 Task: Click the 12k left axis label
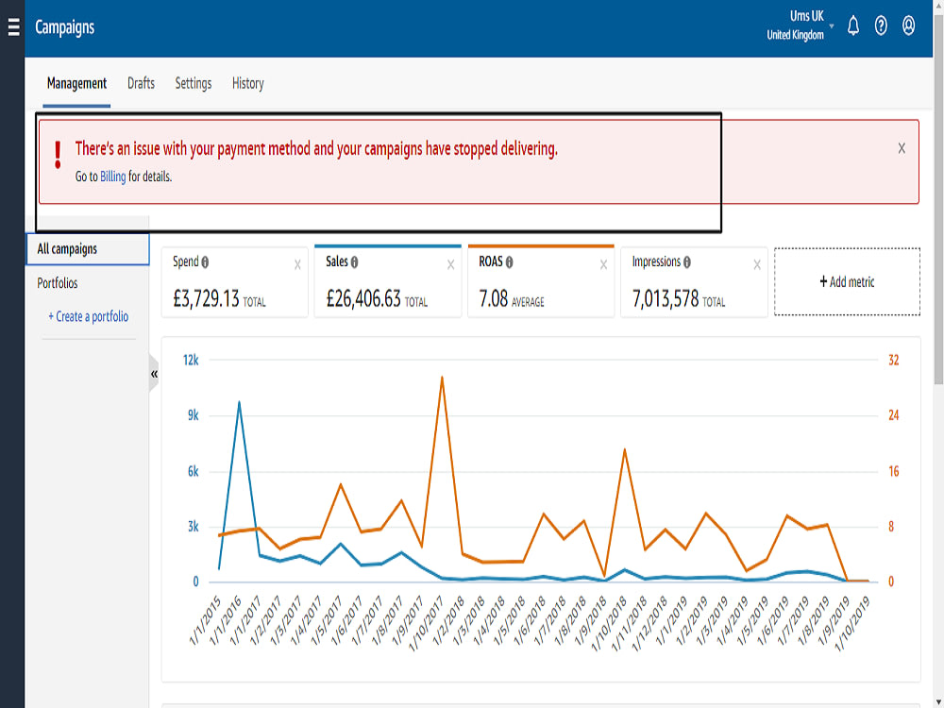coord(191,360)
